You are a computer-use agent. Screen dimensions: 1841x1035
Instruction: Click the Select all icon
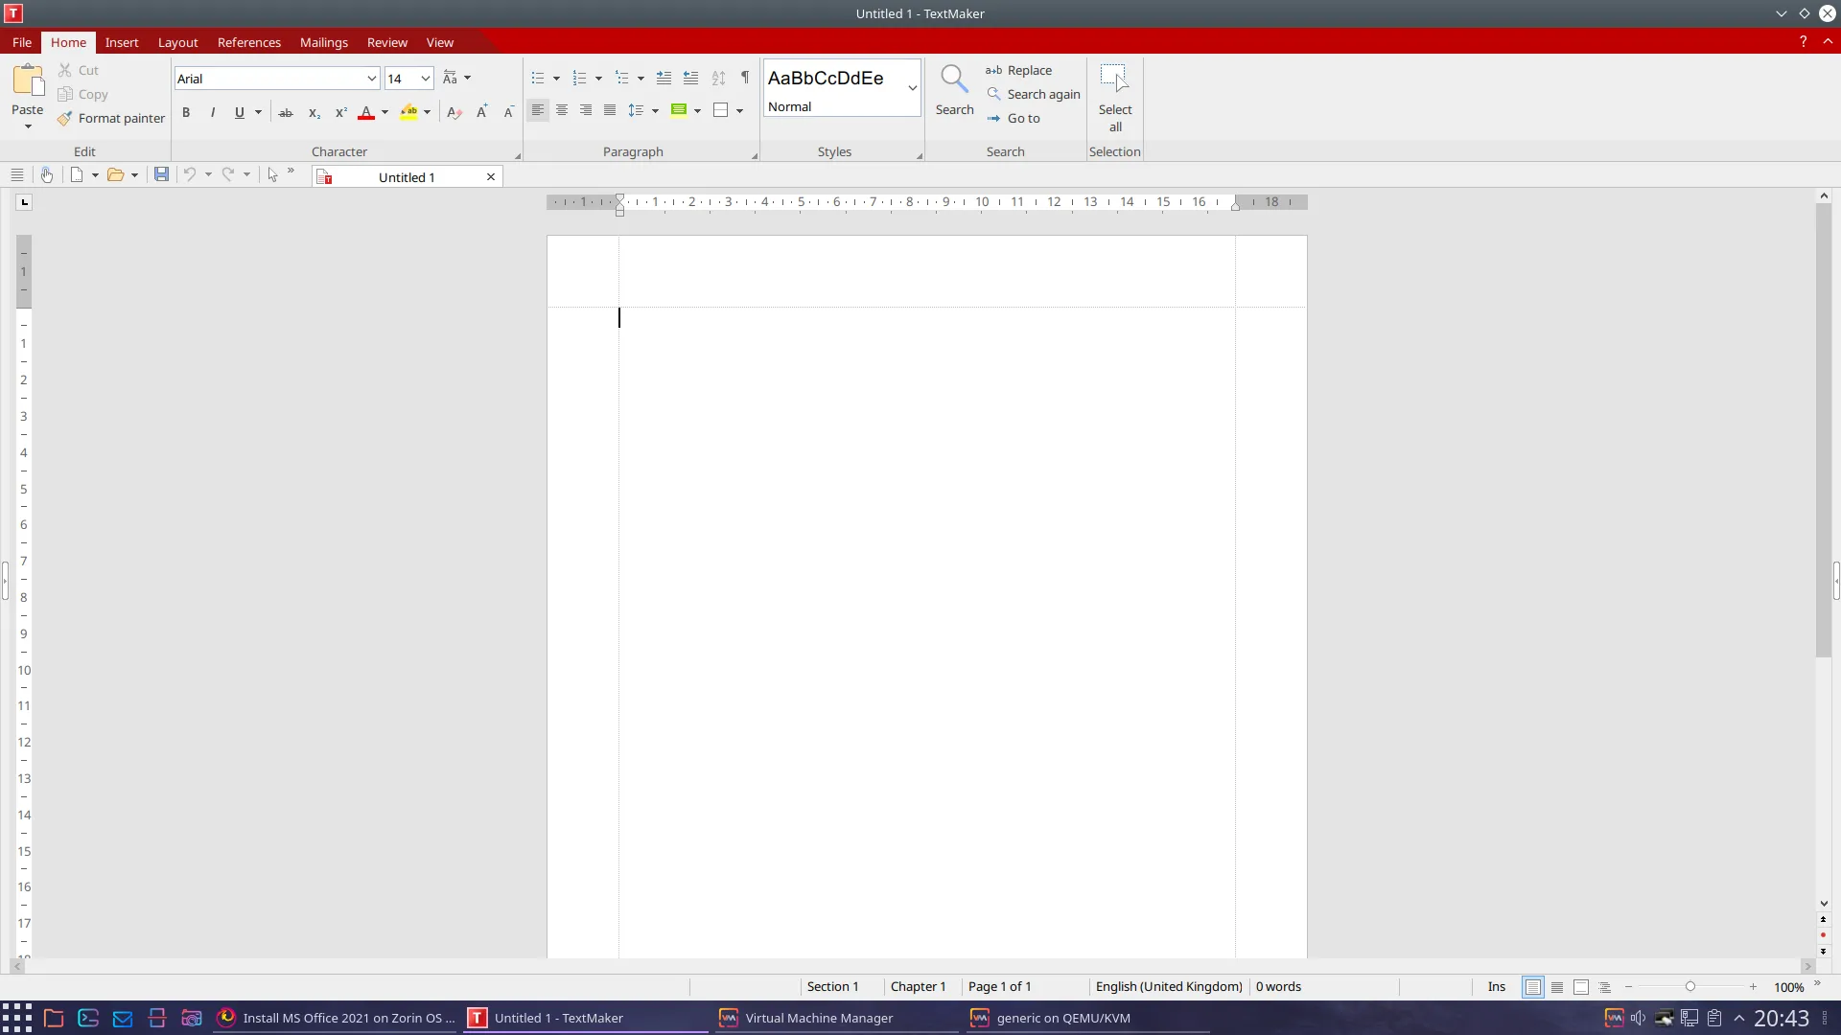[1114, 79]
